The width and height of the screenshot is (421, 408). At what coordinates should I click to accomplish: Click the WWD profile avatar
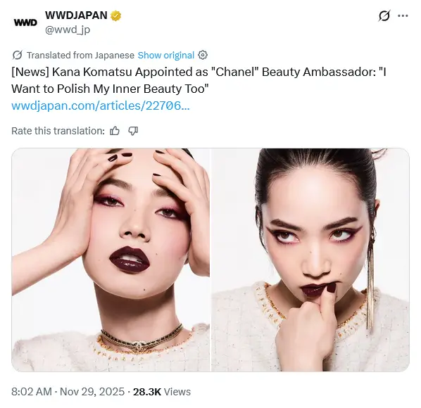[x=25, y=23]
